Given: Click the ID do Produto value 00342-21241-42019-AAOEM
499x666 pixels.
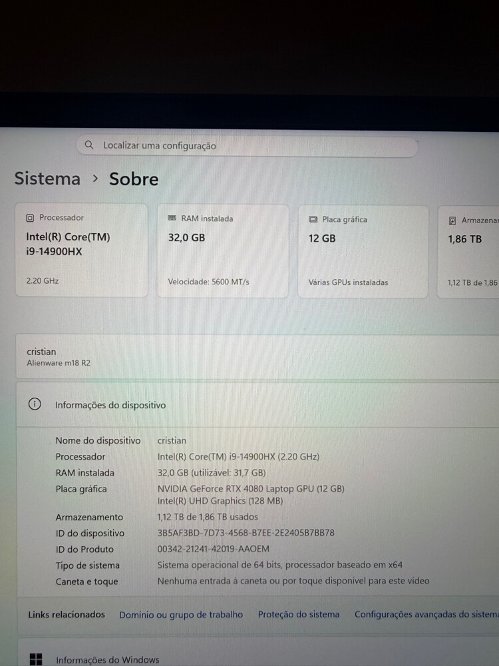Looking at the screenshot, I should point(213,549).
